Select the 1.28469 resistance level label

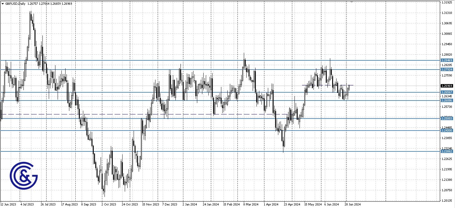(447, 60)
